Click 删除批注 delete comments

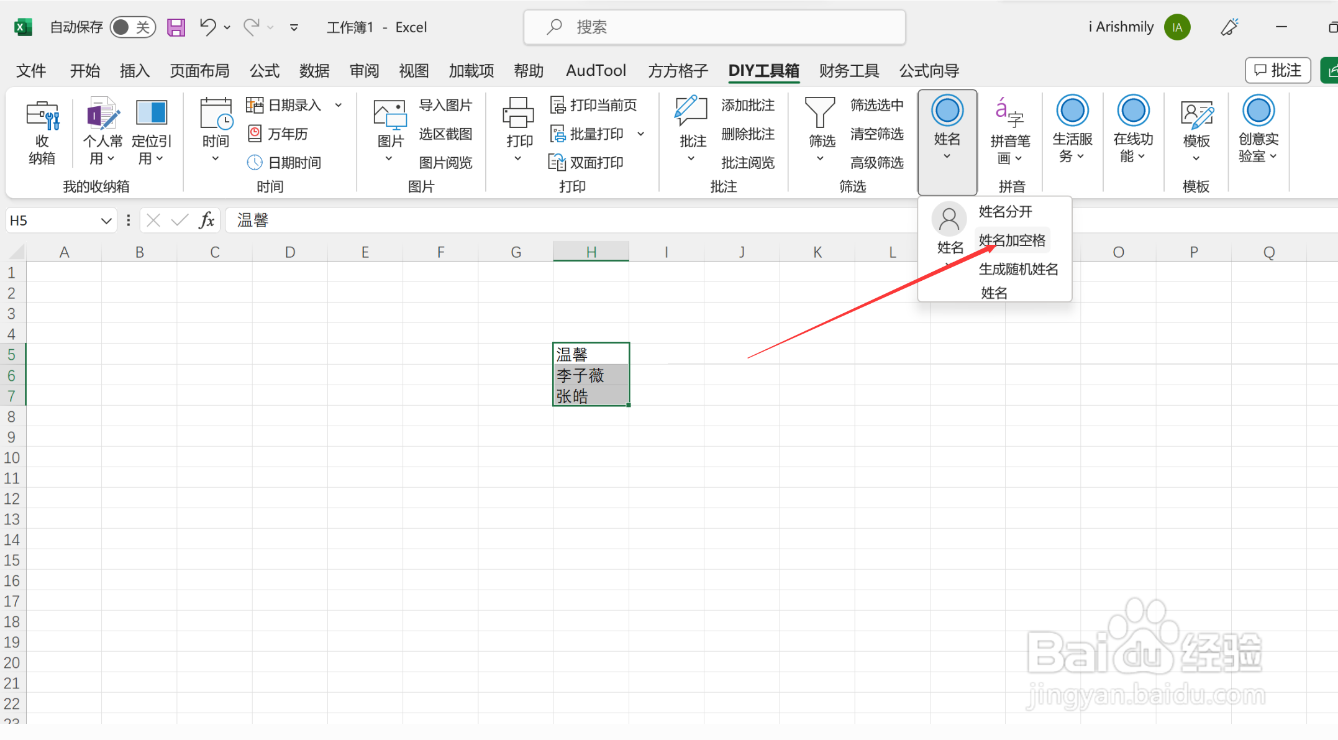coord(748,134)
